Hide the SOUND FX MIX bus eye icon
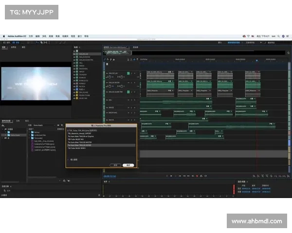292x233 pixels. [x=74, y=95]
